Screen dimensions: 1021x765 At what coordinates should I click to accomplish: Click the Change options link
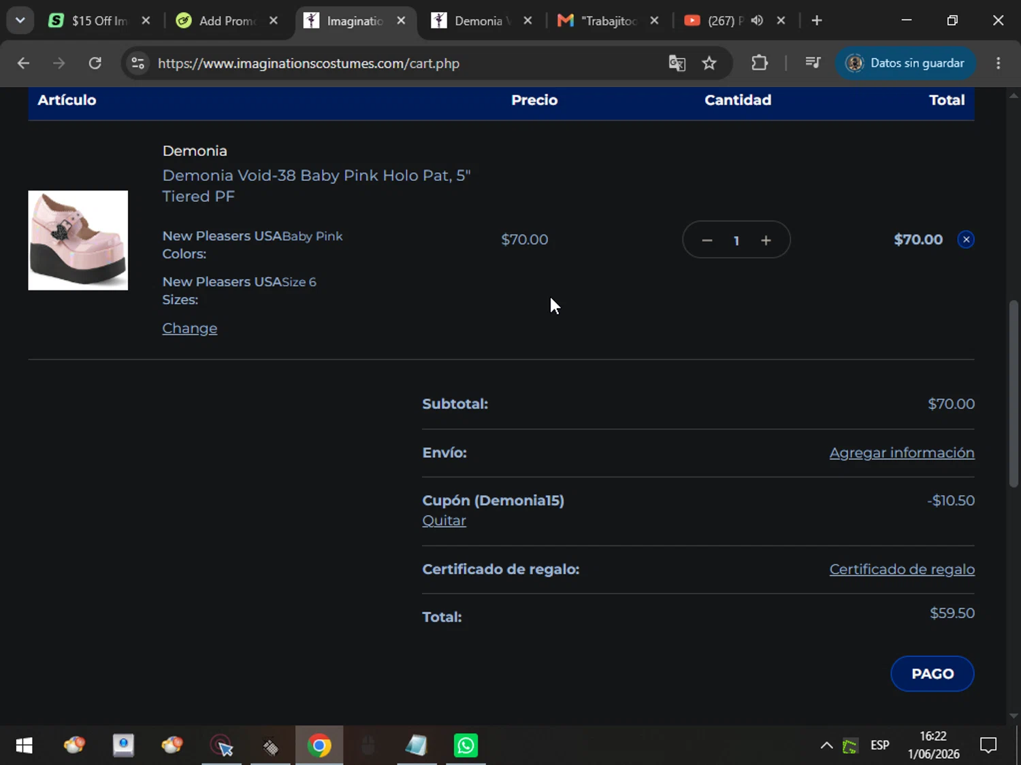pyautogui.click(x=189, y=328)
